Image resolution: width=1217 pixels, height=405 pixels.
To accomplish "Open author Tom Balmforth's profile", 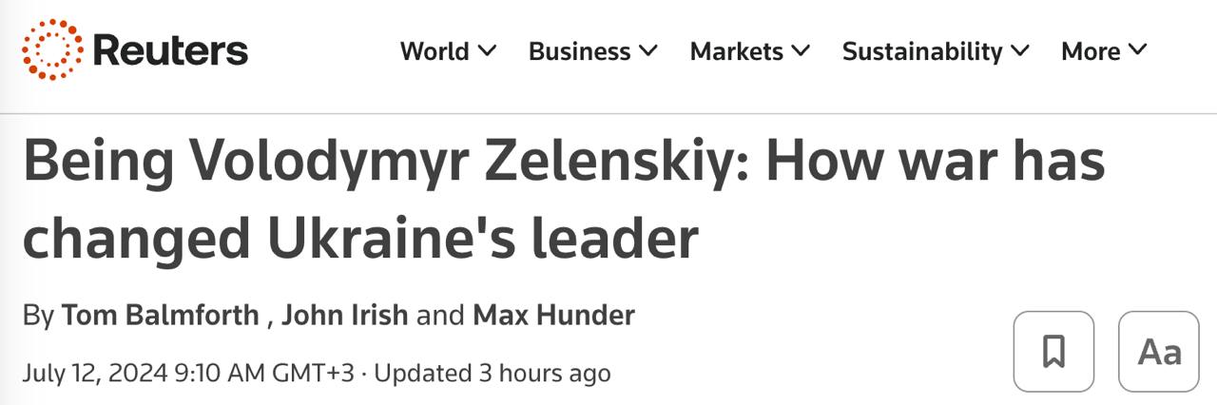I will point(160,316).
